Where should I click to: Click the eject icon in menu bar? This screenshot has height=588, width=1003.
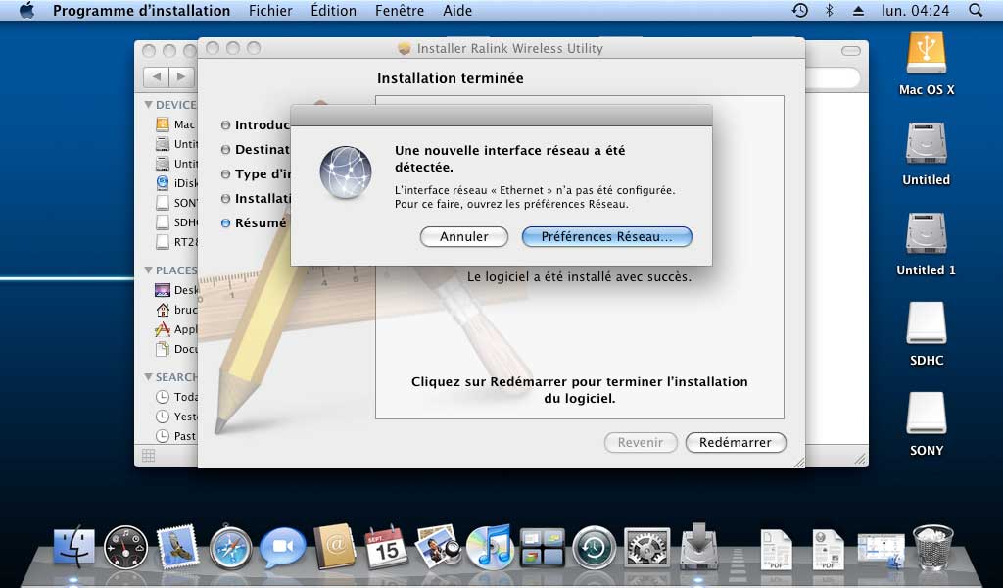(x=858, y=10)
